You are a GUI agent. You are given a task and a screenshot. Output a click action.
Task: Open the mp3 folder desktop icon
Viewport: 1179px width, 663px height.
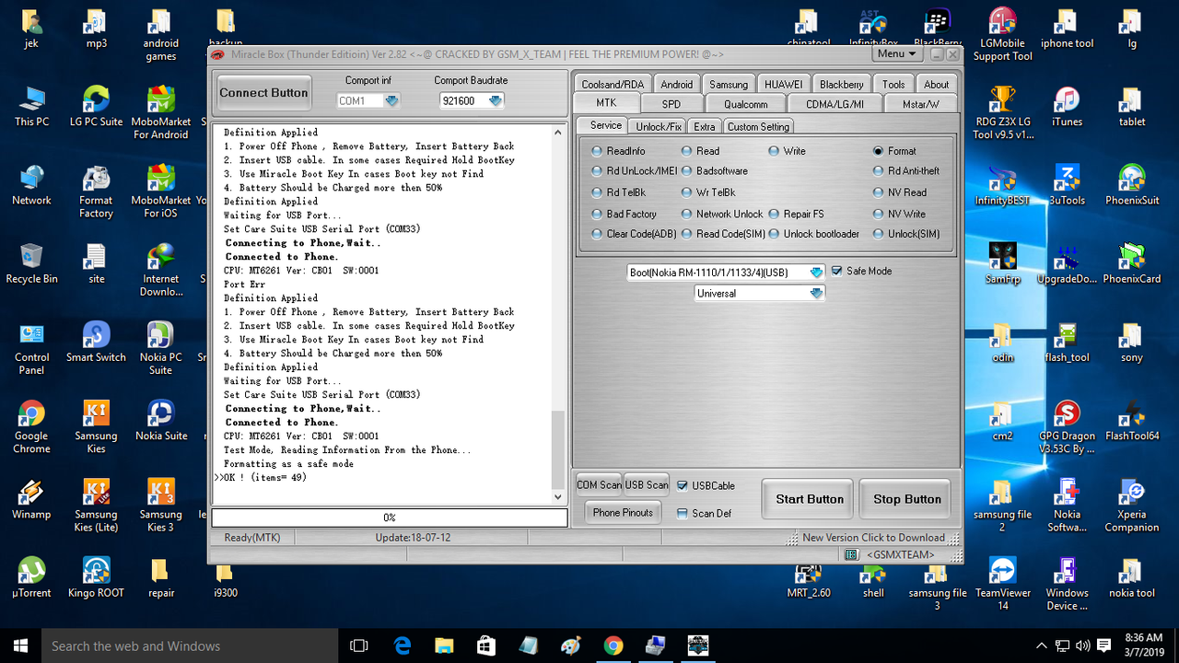pyautogui.click(x=96, y=29)
